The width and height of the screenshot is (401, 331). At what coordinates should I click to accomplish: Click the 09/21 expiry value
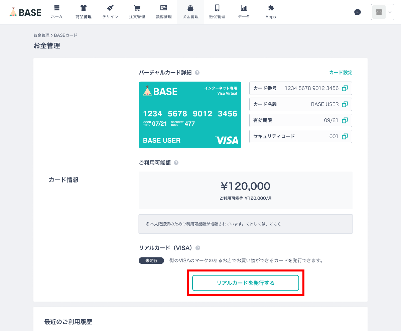(331, 120)
